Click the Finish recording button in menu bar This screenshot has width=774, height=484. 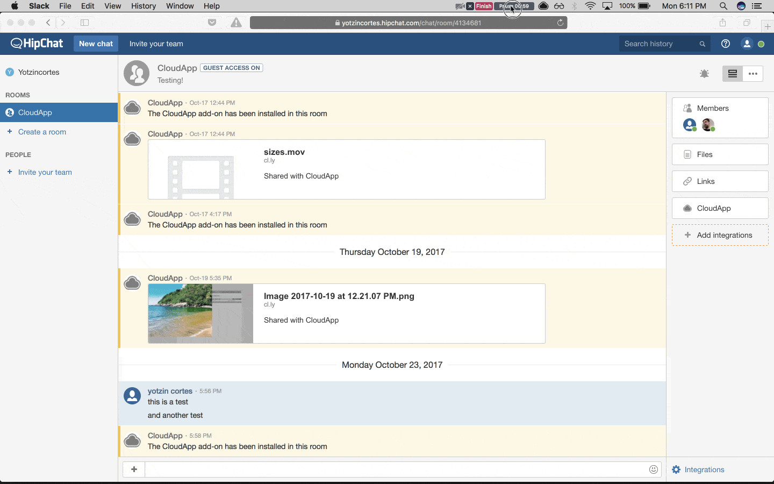point(484,6)
